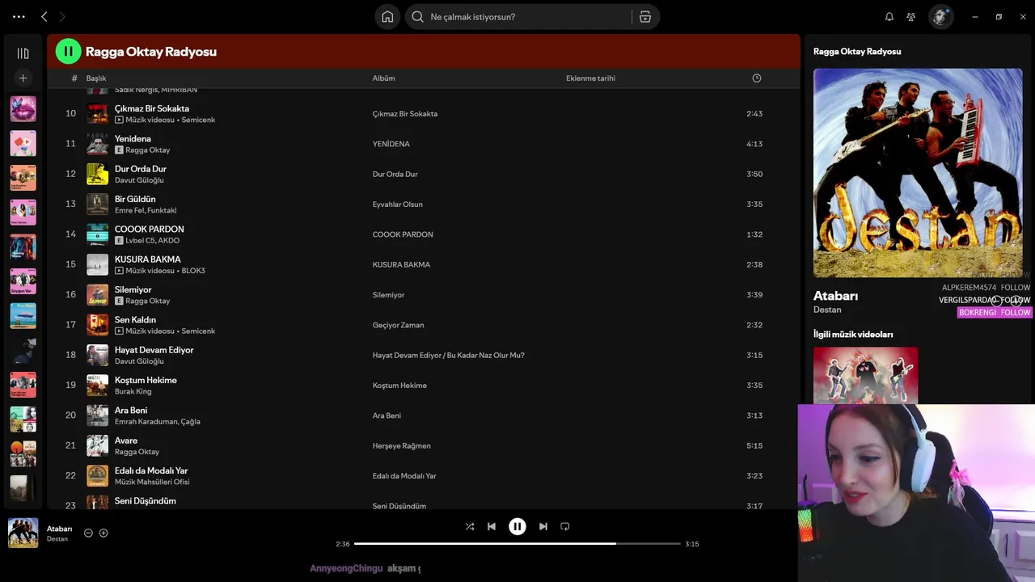Image resolution: width=1035 pixels, height=582 pixels.
Task: Click Atabarı title in player bar
Action: point(60,529)
